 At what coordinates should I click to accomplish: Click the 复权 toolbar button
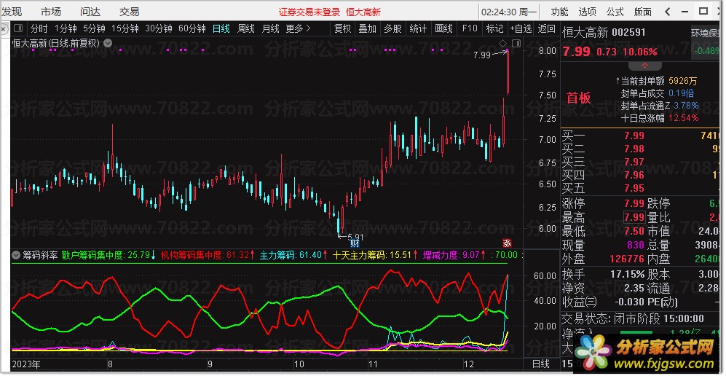coord(343,28)
